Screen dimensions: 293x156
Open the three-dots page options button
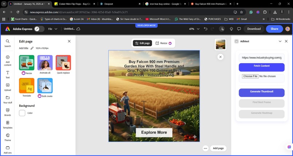pyautogui.click(x=205, y=148)
